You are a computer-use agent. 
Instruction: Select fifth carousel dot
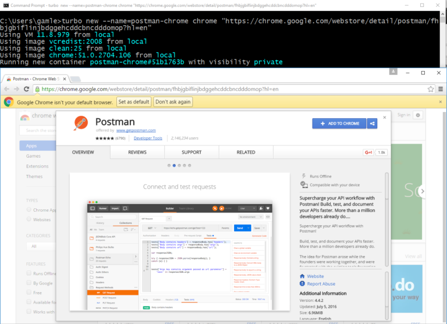pyautogui.click(x=190, y=165)
